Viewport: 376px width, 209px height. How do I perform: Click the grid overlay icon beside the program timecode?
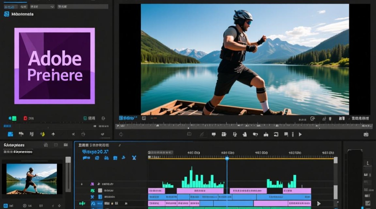[144, 118]
